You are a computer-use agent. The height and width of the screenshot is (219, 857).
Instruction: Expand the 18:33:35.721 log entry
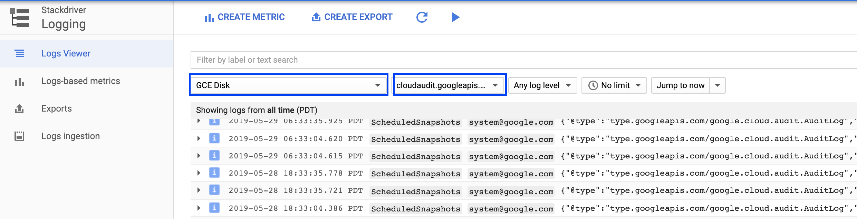click(199, 190)
